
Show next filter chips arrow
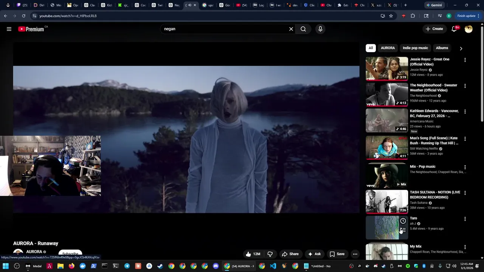461,48
